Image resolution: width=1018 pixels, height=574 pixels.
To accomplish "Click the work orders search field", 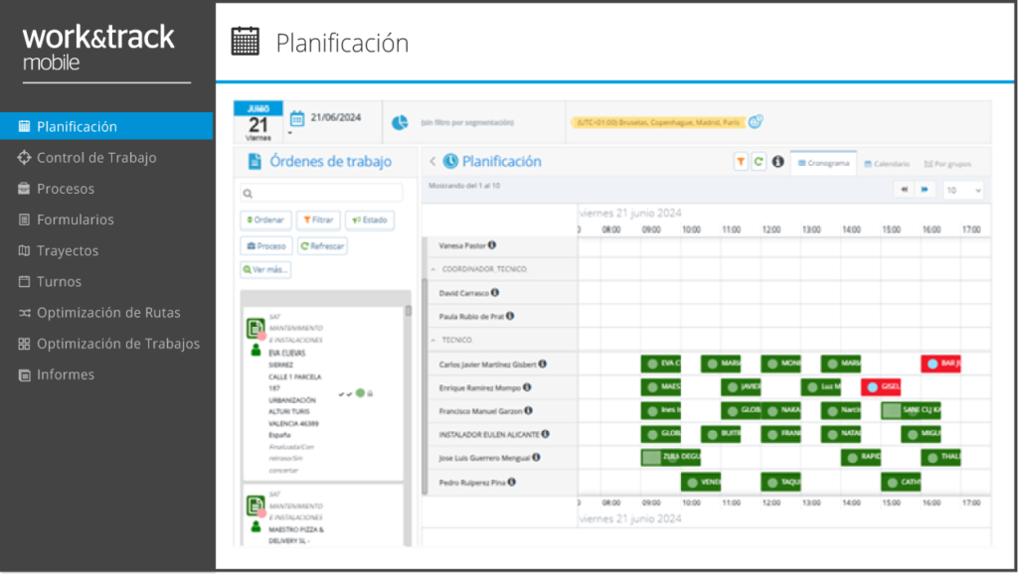I will pyautogui.click(x=321, y=194).
